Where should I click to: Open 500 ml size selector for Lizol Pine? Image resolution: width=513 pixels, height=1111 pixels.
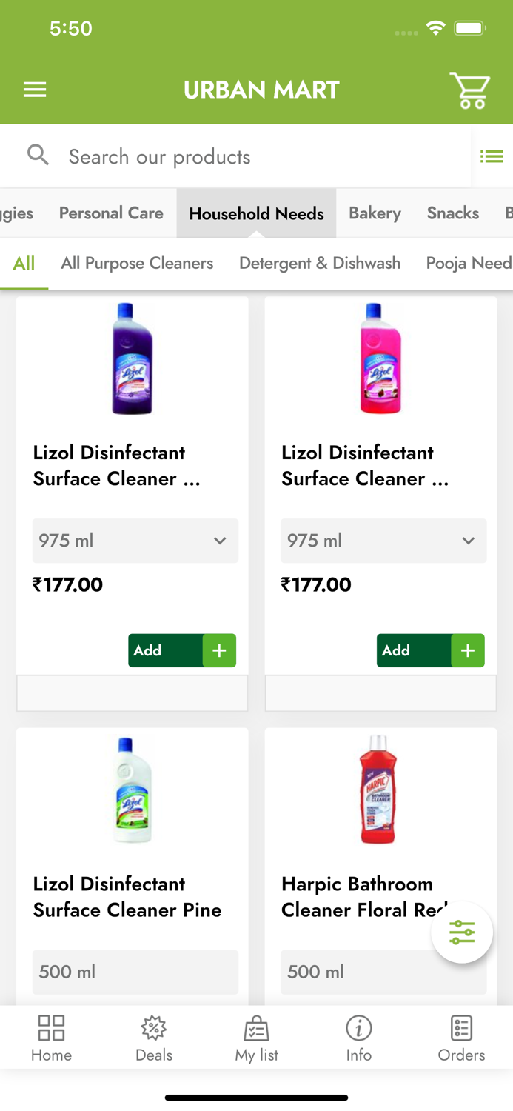pos(135,972)
